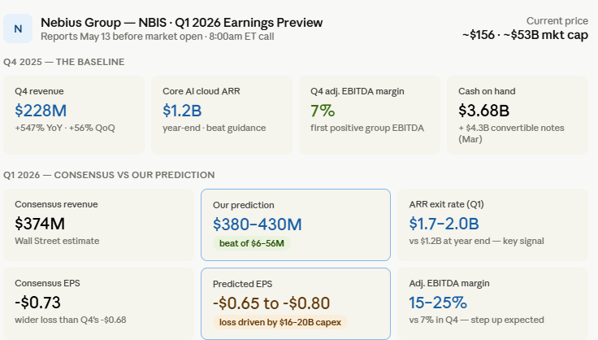Select the $380–430M prediction value
Image resolution: width=598 pixels, height=340 pixels.
tap(258, 224)
